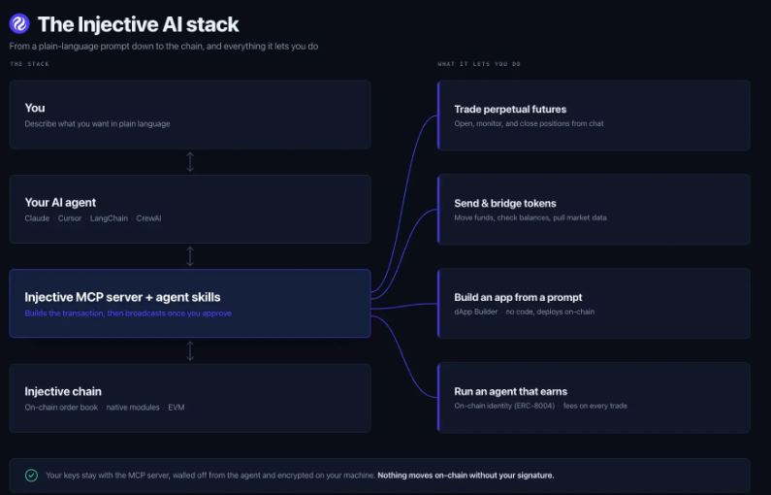The width and height of the screenshot is (771, 495).
Task: Click arrow between AI agent and MCP server
Action: 190,256
